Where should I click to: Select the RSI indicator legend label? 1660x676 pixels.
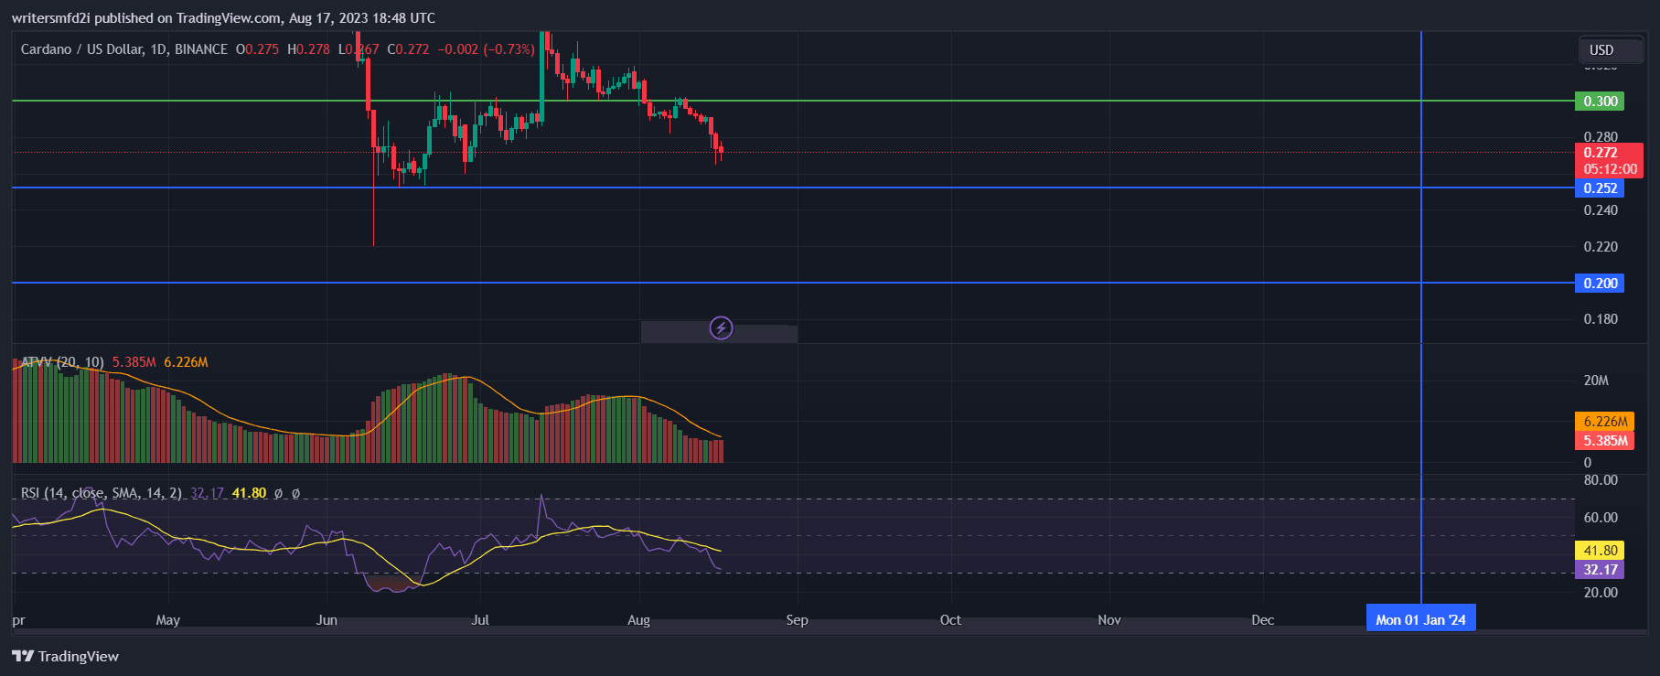[101, 493]
